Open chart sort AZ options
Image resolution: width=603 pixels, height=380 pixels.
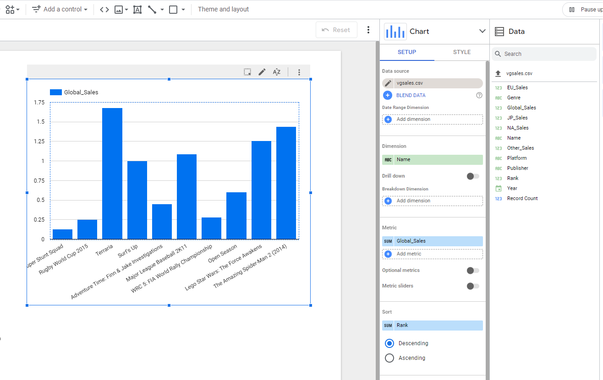click(x=277, y=72)
